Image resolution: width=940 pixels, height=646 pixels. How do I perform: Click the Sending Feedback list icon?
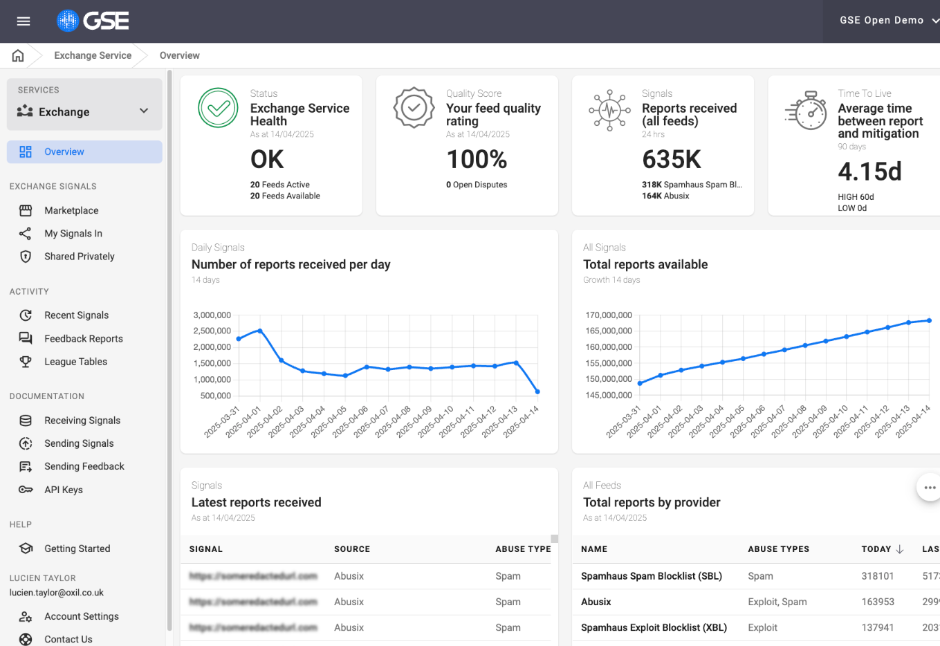26,467
